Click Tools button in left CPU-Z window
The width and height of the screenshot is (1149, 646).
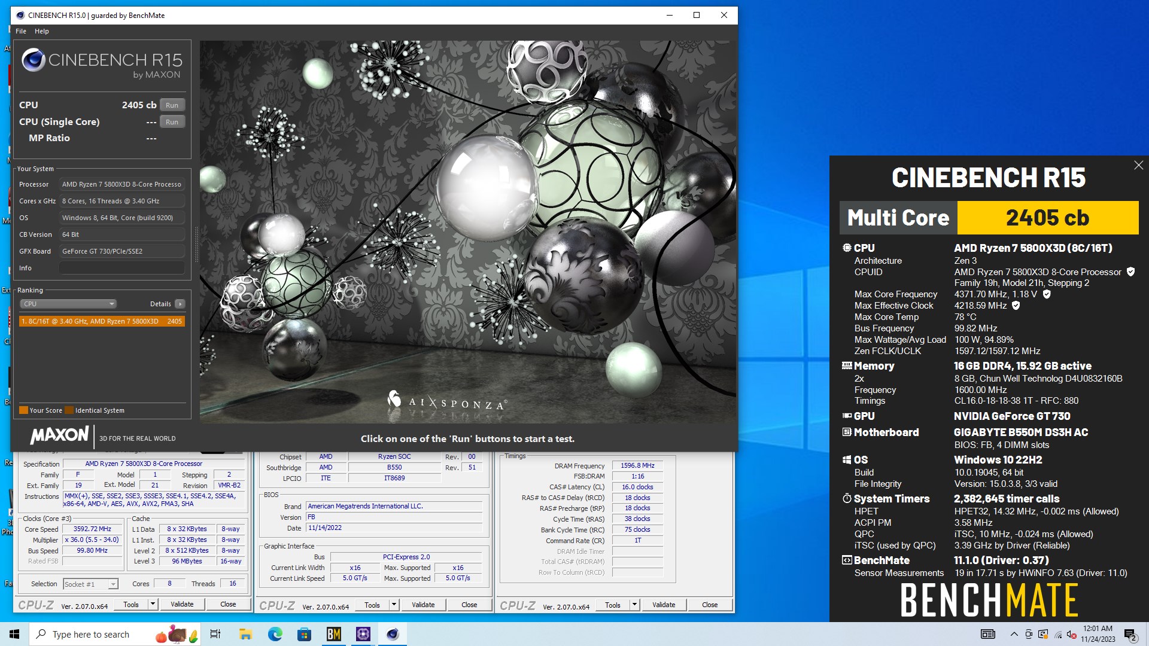click(x=131, y=604)
